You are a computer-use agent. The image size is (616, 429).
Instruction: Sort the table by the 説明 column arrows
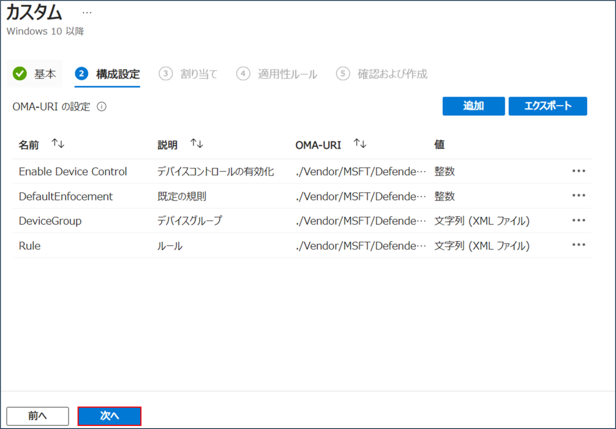tap(196, 144)
